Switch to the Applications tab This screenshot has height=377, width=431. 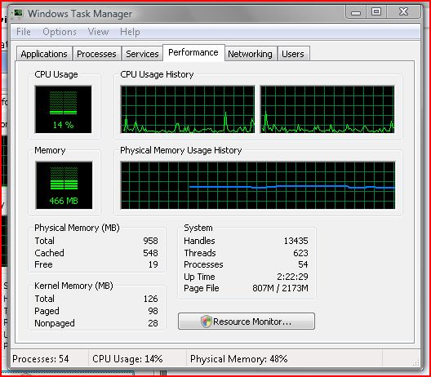pos(44,54)
